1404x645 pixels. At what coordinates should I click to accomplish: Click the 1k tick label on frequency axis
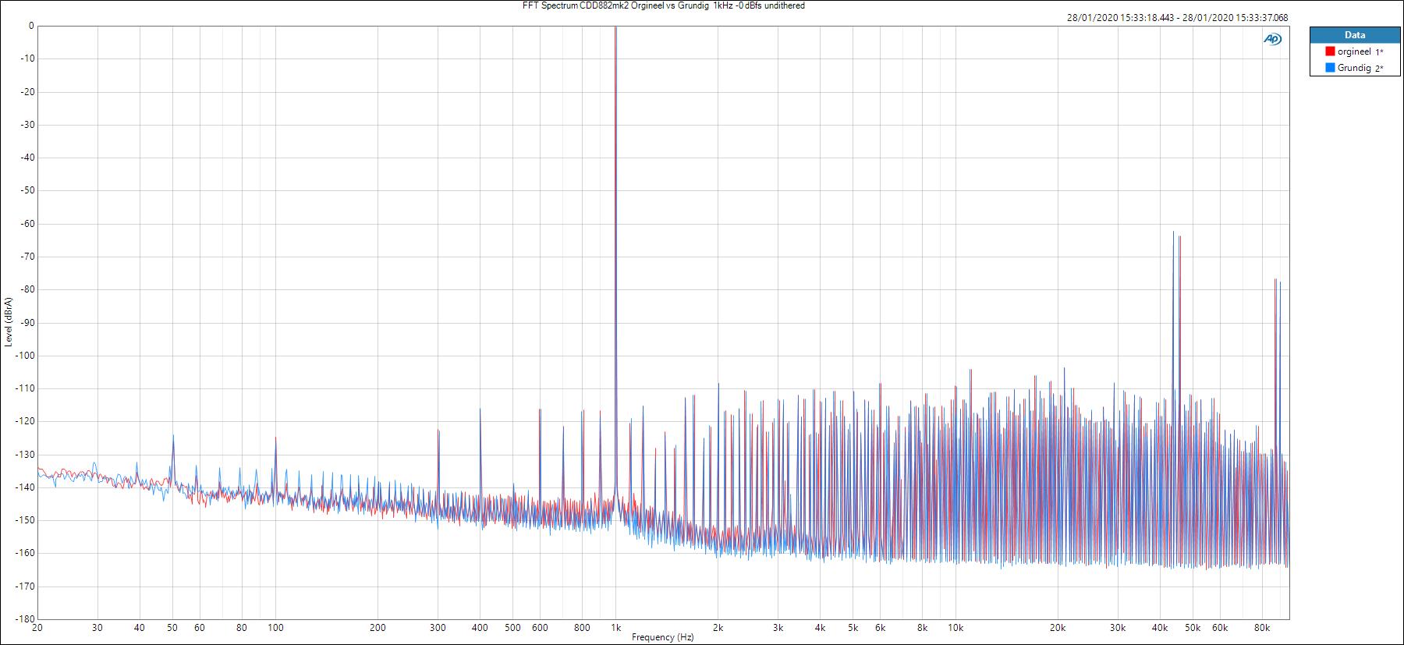tap(615, 627)
